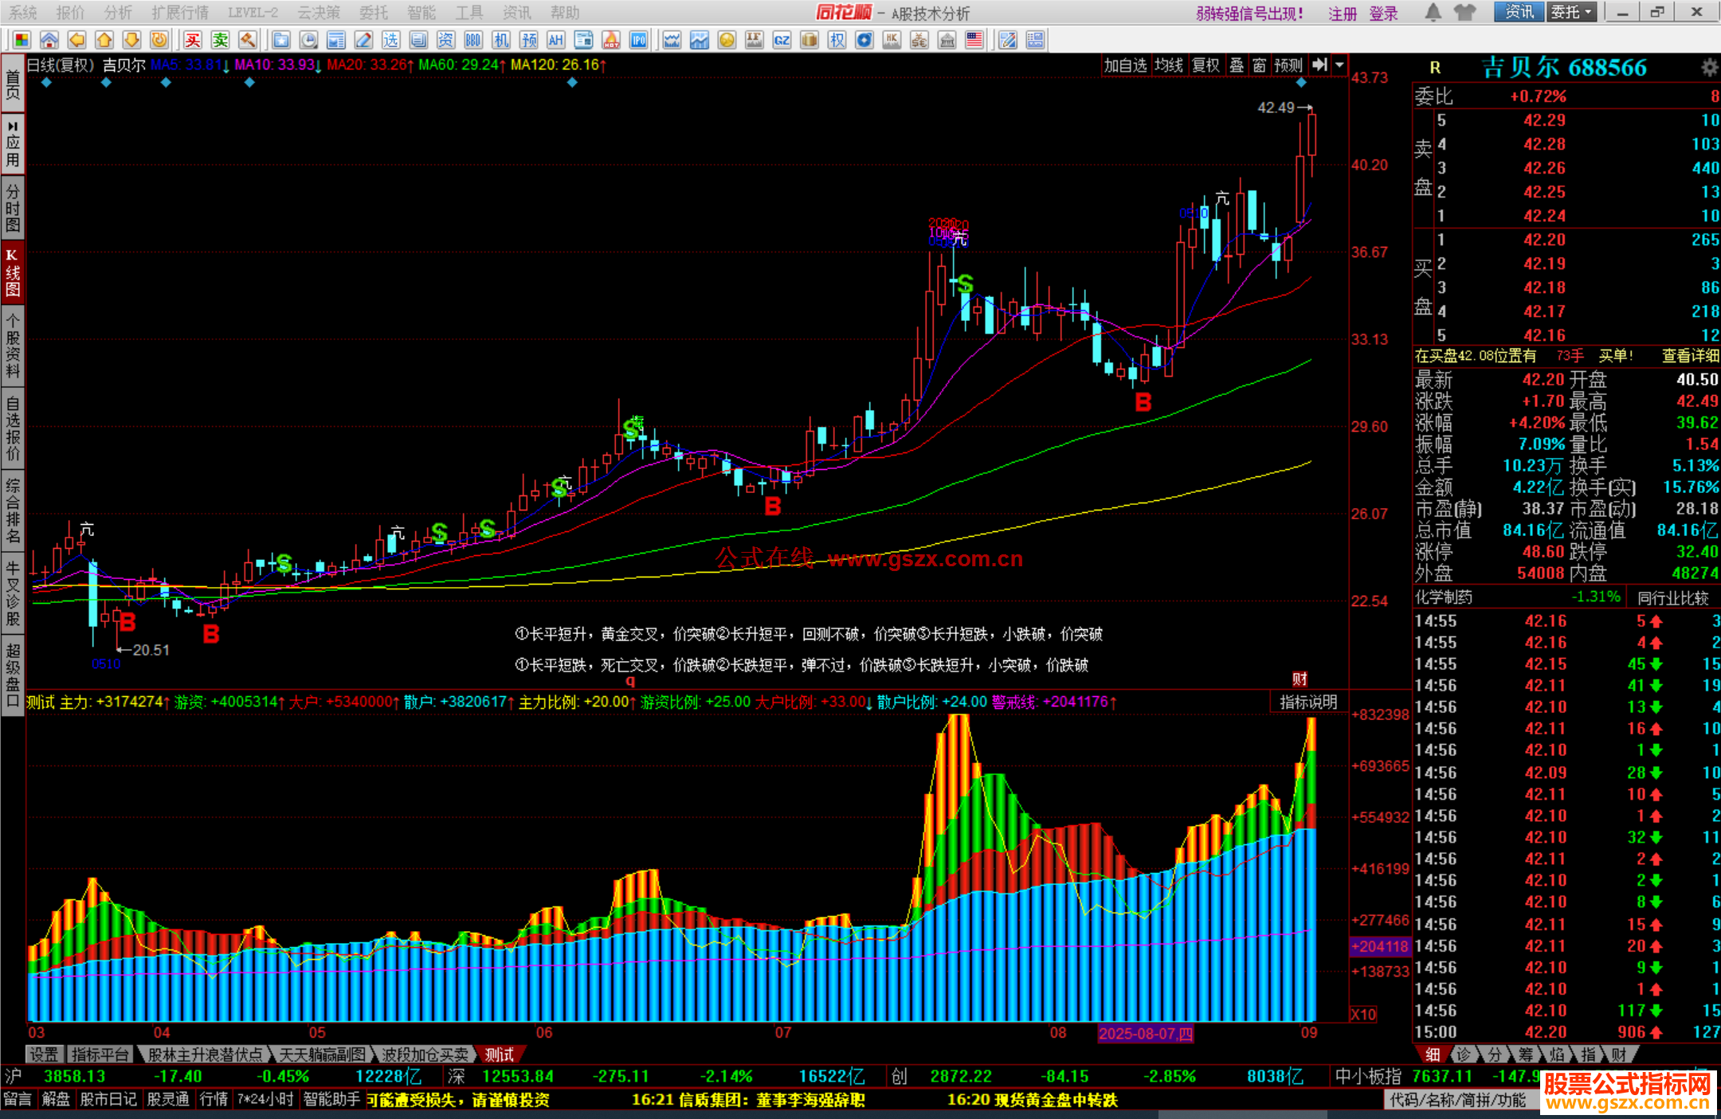1721x1119 pixels.
Task: Open the AH shares toolbar icon
Action: [556, 40]
